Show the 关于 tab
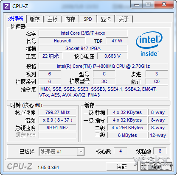Image resolution: width=177 pixels, height=175 pixels. [x=124, y=19]
